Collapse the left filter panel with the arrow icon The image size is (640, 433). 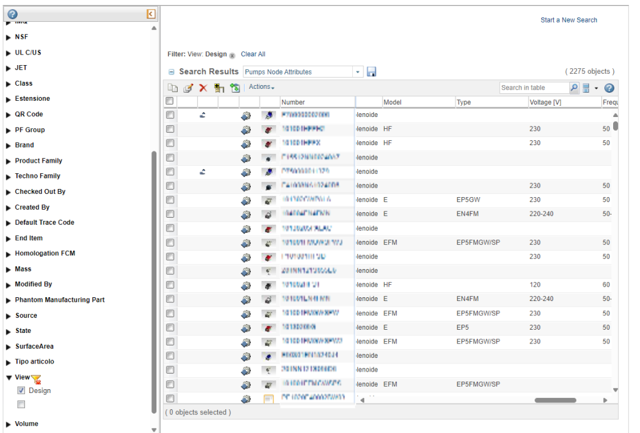point(151,14)
